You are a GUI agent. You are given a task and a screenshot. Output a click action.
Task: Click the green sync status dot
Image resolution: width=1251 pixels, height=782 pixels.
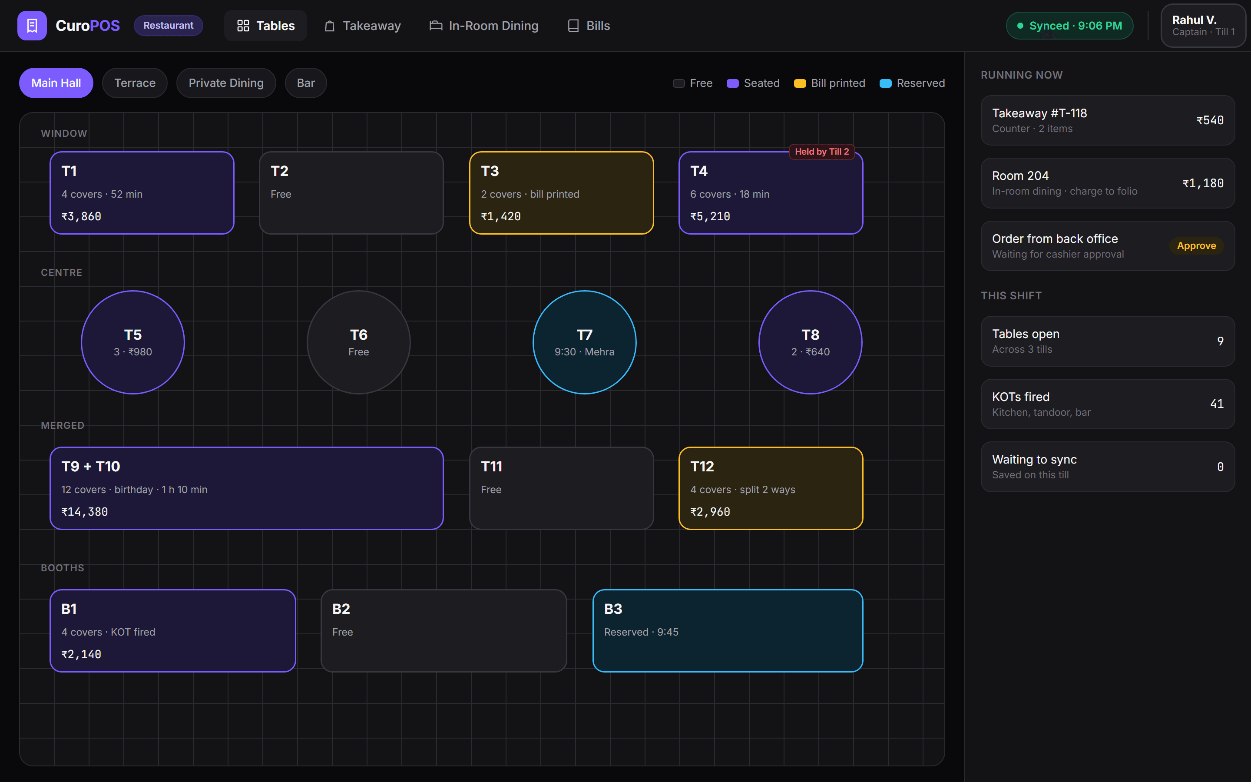pos(1020,26)
